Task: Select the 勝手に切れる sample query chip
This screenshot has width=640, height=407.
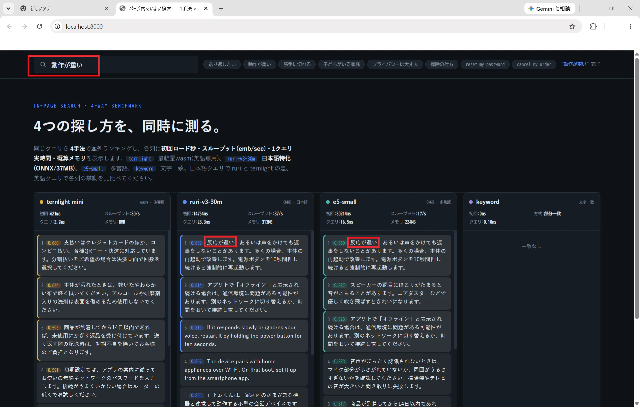Action: 297,64
